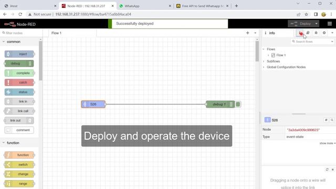Select the comment node in the palette
The image size is (336, 189).
pyautogui.click(x=19, y=130)
